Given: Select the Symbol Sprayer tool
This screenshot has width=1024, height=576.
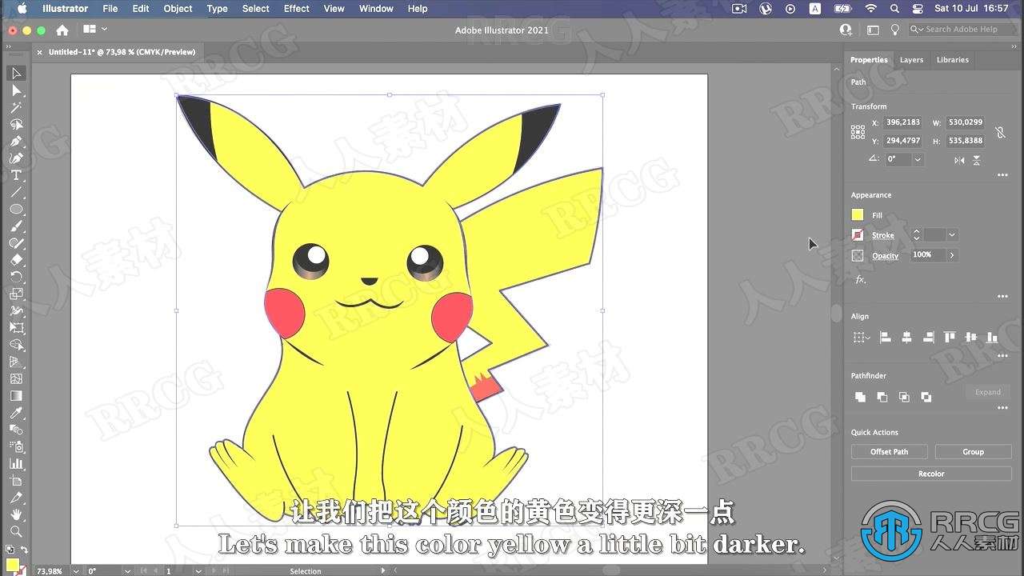Looking at the screenshot, I should [x=16, y=446].
